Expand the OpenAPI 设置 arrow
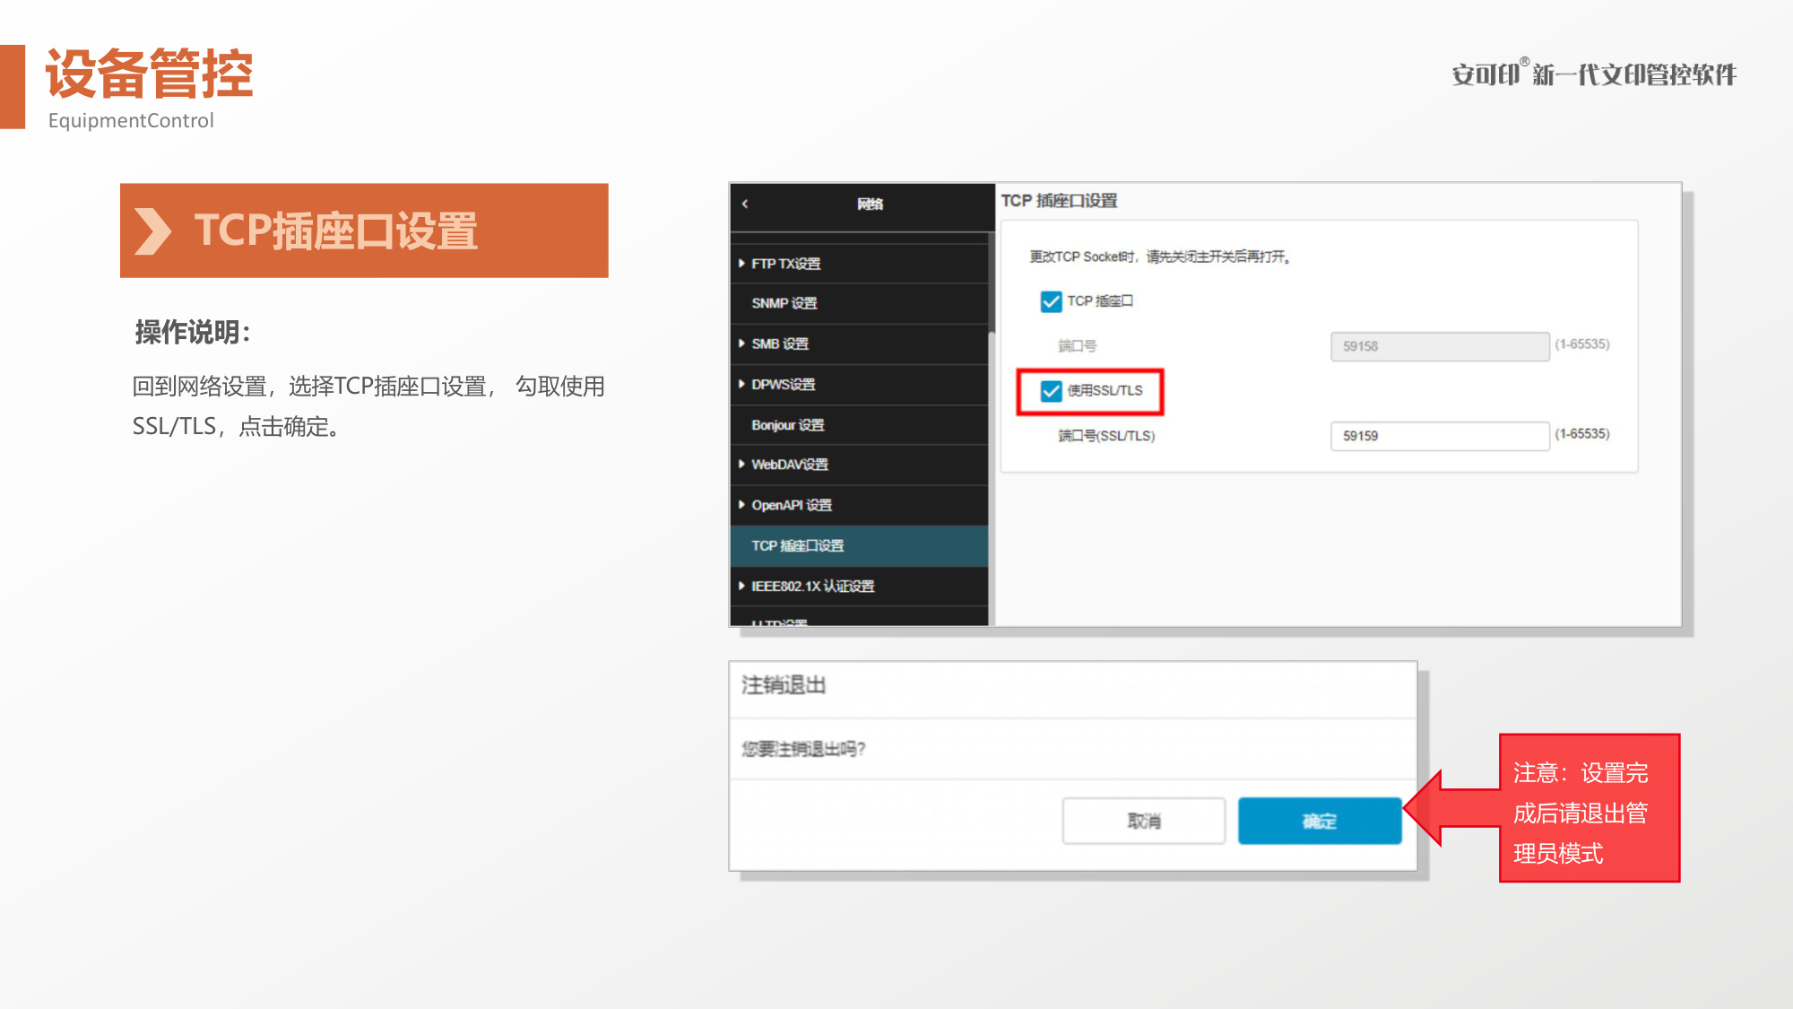The width and height of the screenshot is (1793, 1009). click(742, 505)
